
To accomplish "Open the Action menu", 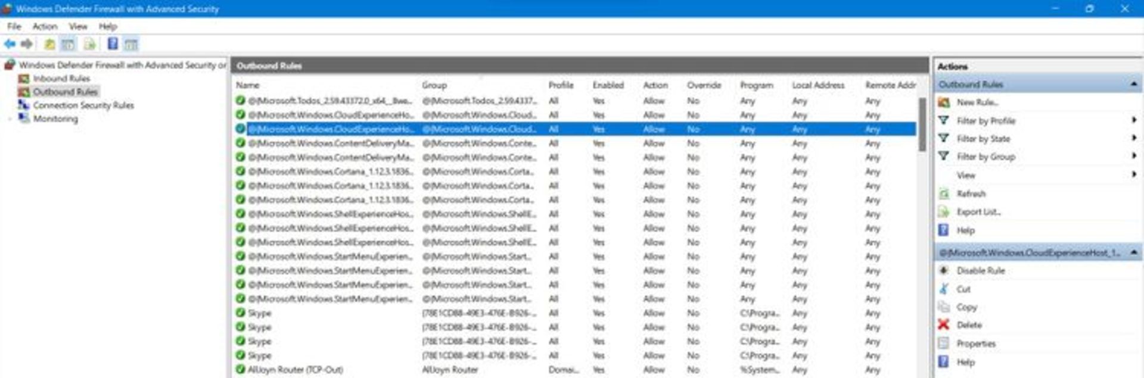I will pyautogui.click(x=45, y=26).
